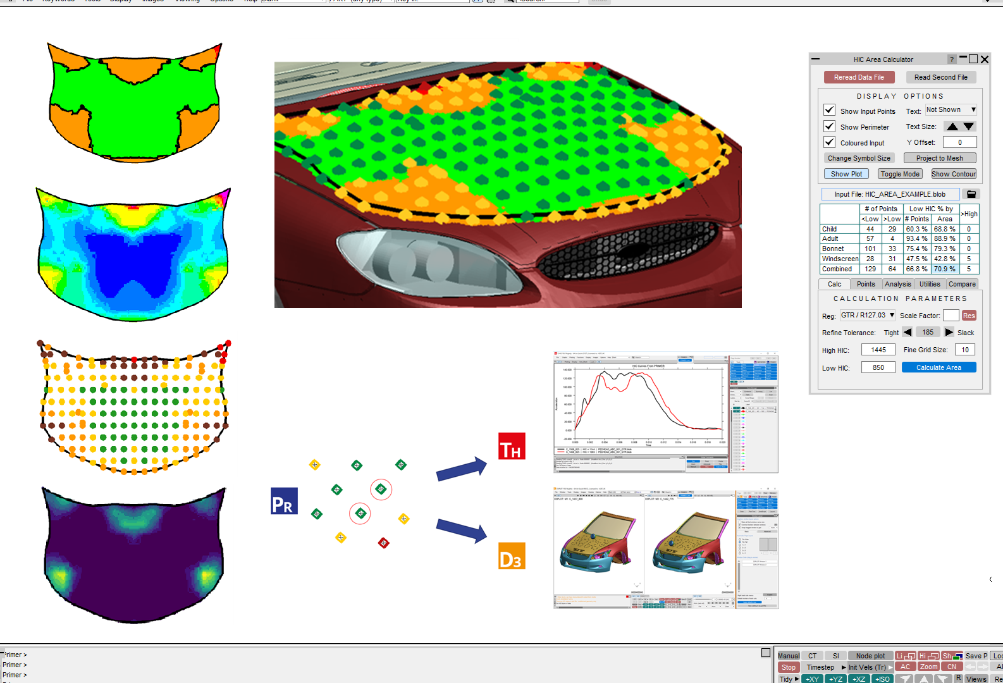Click the small square icon above command log

[766, 653]
